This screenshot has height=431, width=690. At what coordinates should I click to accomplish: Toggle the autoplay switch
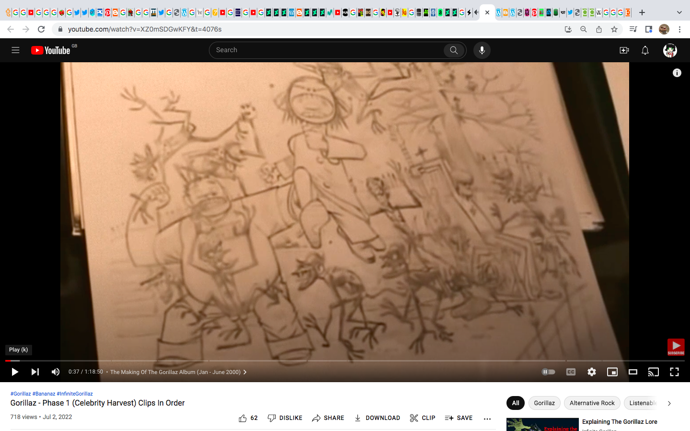click(x=548, y=372)
